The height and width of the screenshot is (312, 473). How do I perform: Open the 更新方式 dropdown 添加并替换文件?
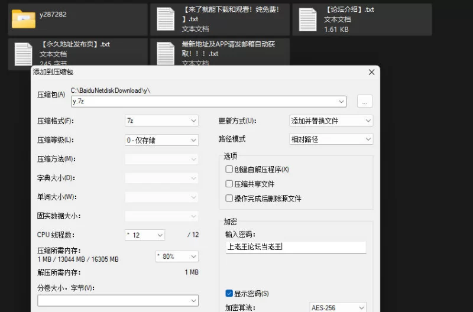point(331,121)
